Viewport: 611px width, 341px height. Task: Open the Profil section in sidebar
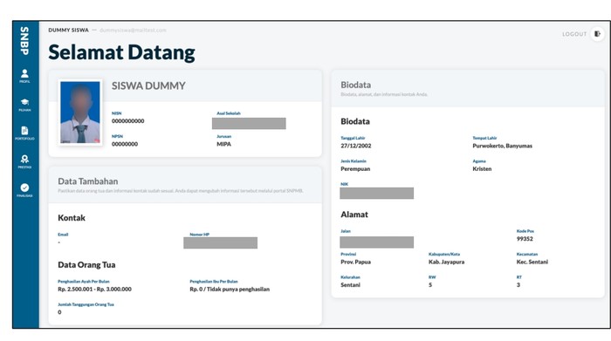pyautogui.click(x=24, y=76)
